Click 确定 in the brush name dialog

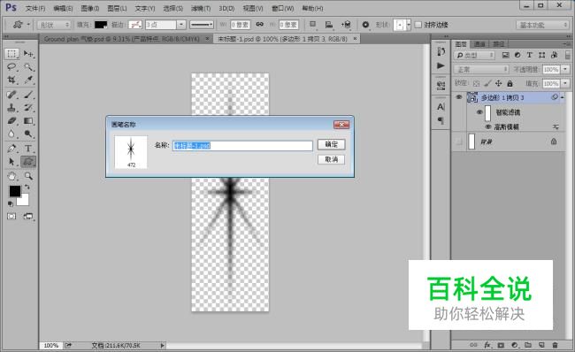point(331,144)
